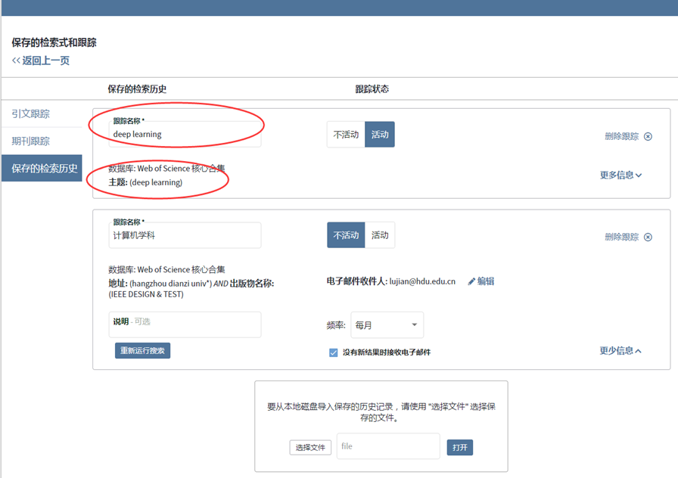678x478 pixels.
Task: Click delete icon for 计算机学科 alert
Action: [x=648, y=237]
